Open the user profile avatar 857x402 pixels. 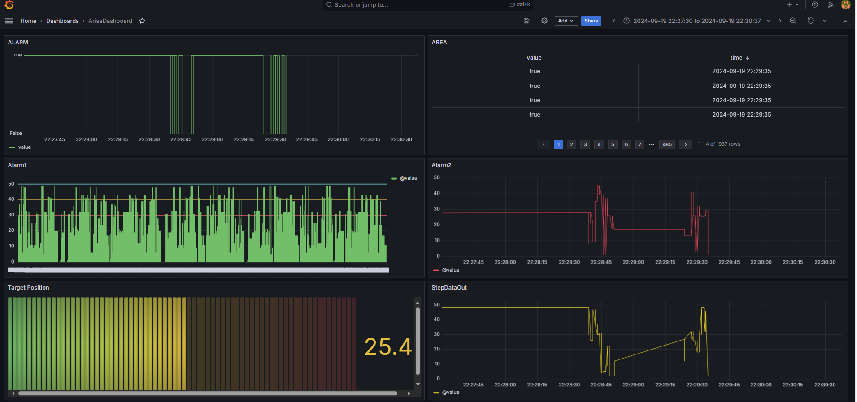[x=846, y=5]
